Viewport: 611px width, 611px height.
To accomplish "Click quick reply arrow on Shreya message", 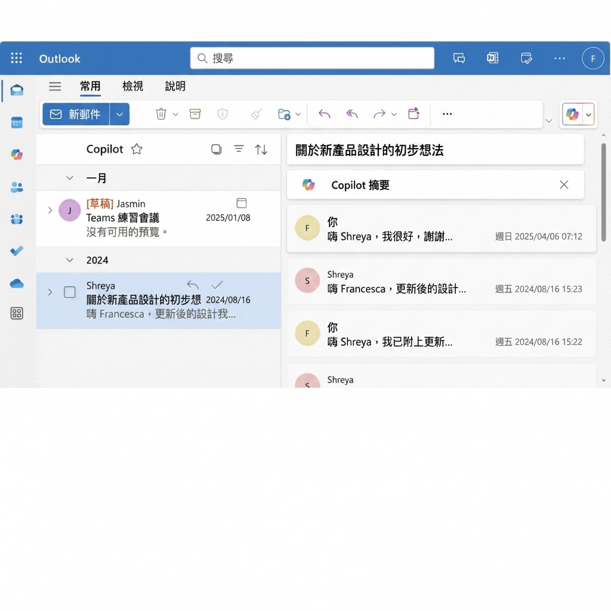I will point(193,285).
